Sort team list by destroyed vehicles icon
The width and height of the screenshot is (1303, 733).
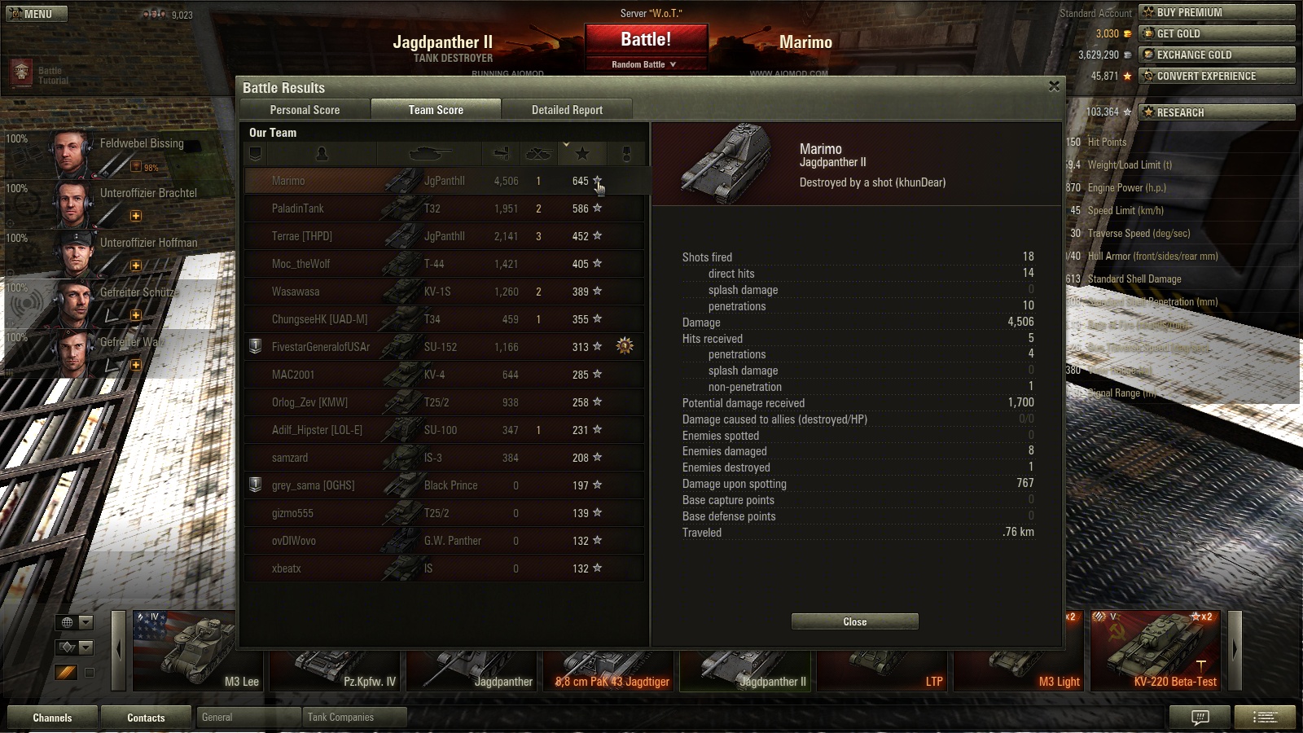click(539, 153)
